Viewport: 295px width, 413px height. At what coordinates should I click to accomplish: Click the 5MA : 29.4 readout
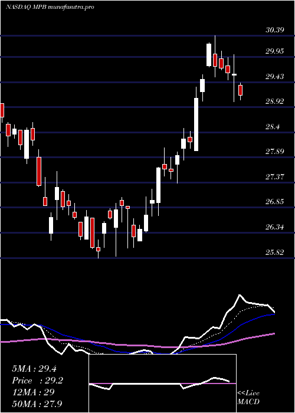(34, 369)
